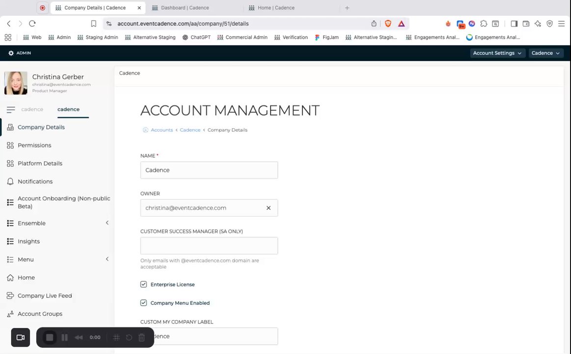Viewport: 571px width, 354px height.
Task: Click the share icon in address bar
Action: click(374, 24)
